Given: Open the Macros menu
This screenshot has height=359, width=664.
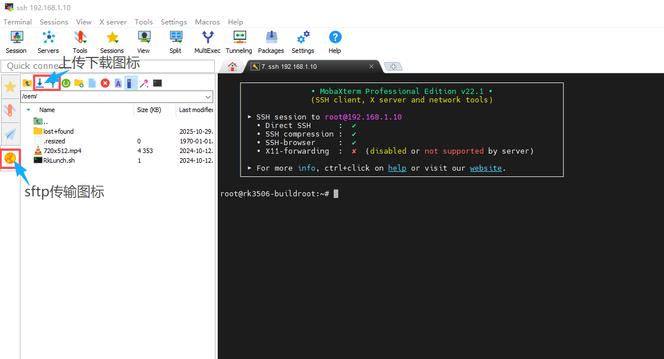Looking at the screenshot, I should [208, 22].
